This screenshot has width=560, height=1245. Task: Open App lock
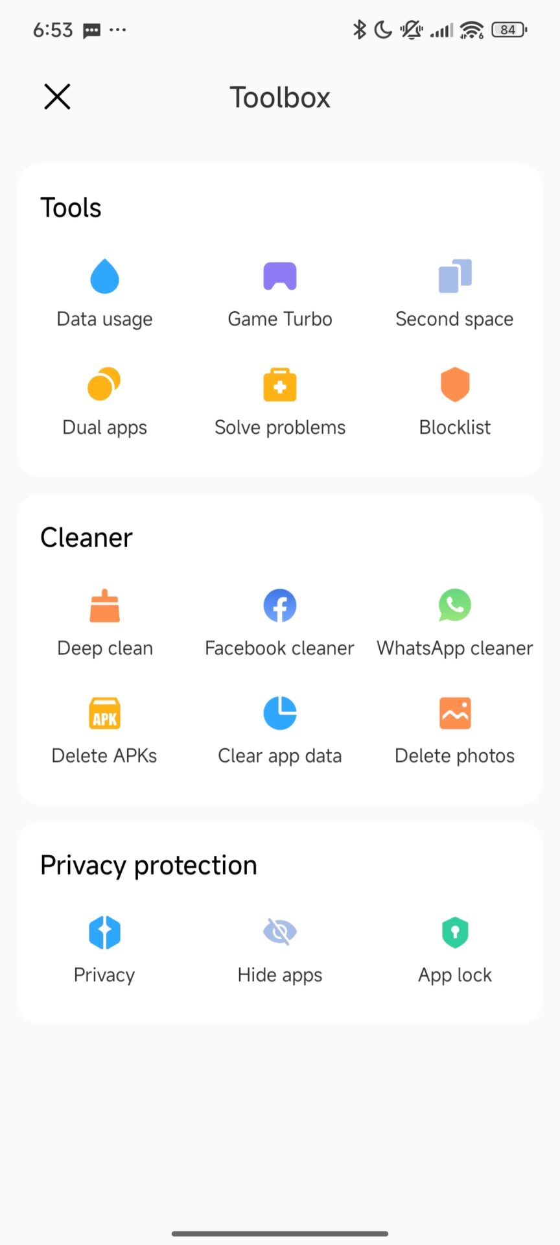(455, 933)
